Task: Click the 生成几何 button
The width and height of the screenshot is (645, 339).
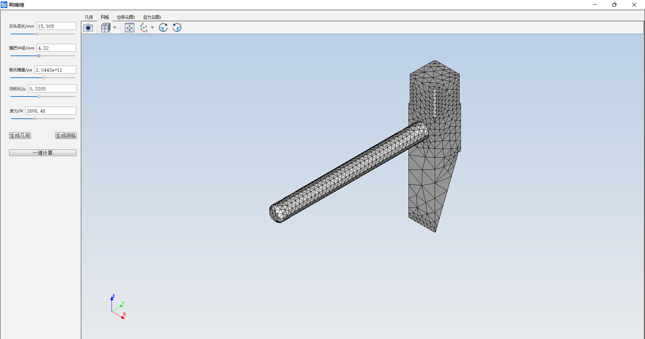Action: click(20, 136)
